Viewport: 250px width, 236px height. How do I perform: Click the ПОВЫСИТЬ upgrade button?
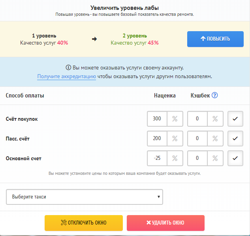215,39
